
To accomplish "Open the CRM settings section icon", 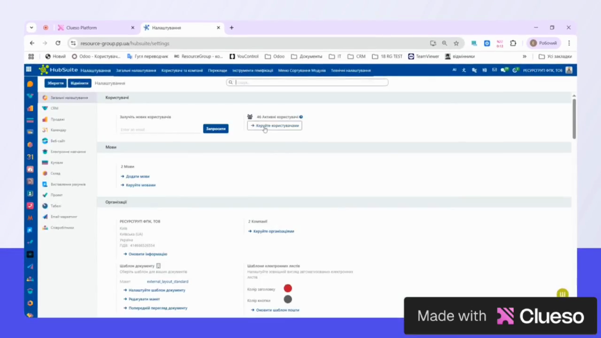I will coord(45,108).
